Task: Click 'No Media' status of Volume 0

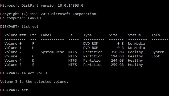Action: (137, 44)
